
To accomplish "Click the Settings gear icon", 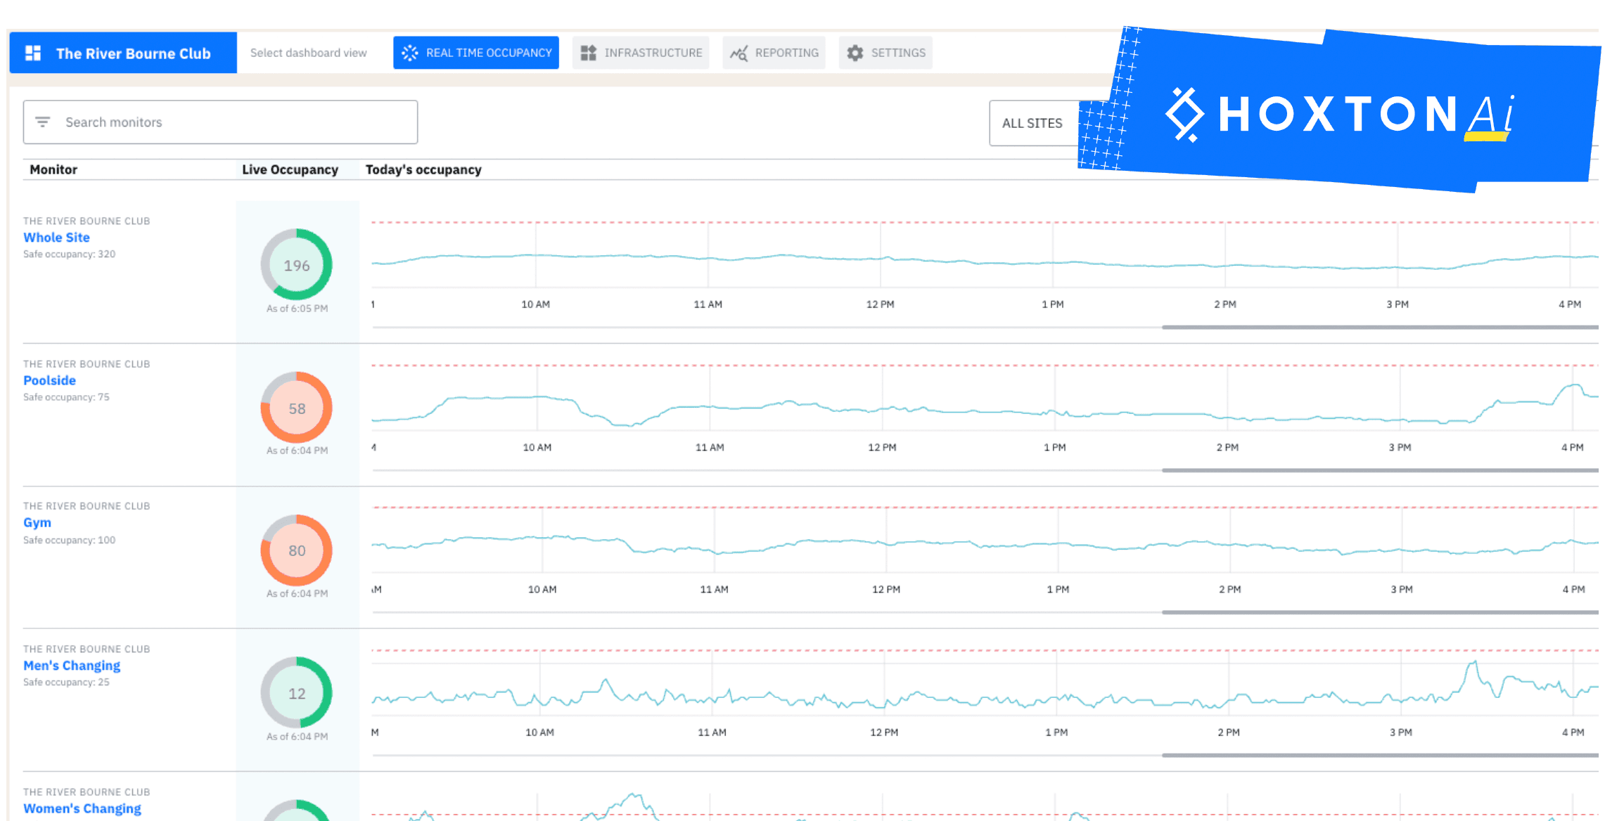I will (855, 53).
